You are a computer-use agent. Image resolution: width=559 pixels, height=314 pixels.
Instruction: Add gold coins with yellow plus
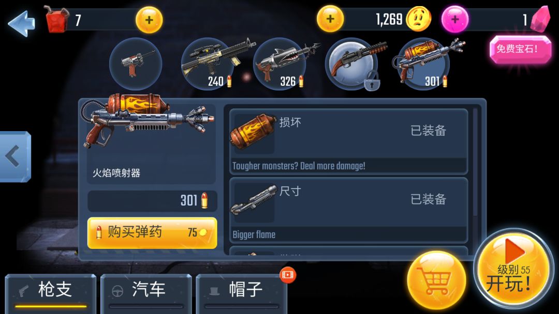coord(330,19)
